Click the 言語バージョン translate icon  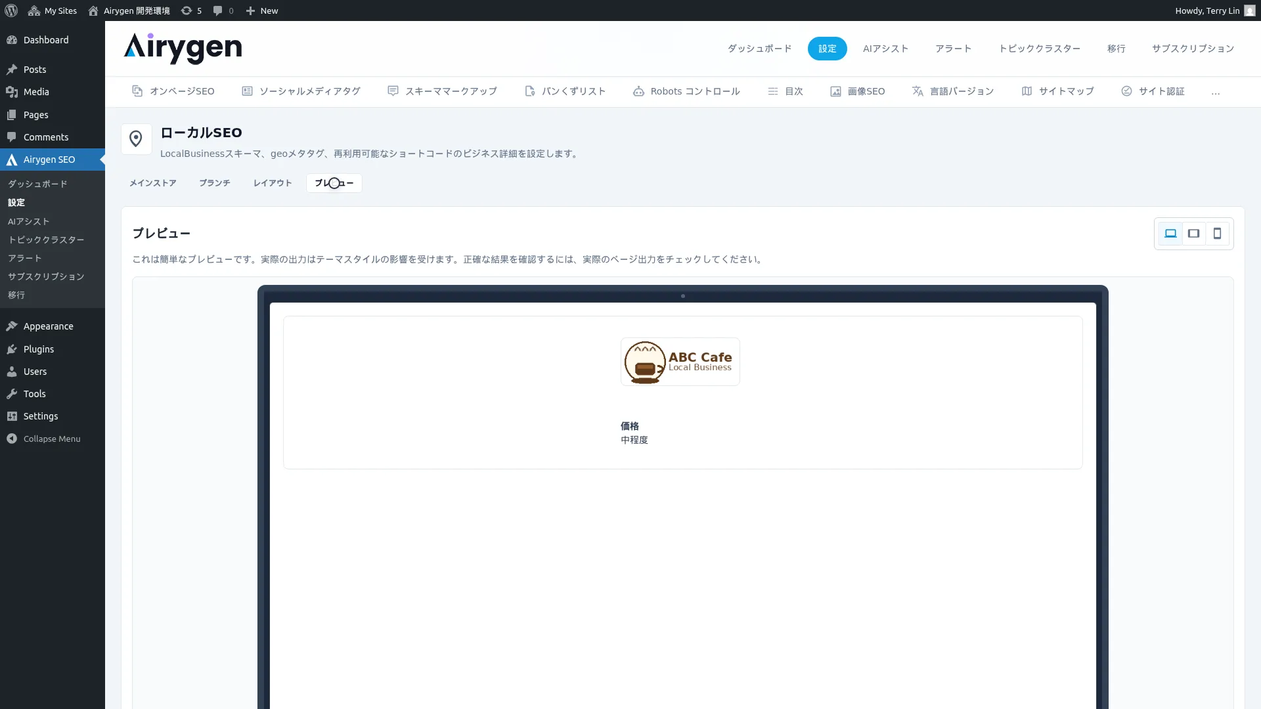tap(918, 91)
